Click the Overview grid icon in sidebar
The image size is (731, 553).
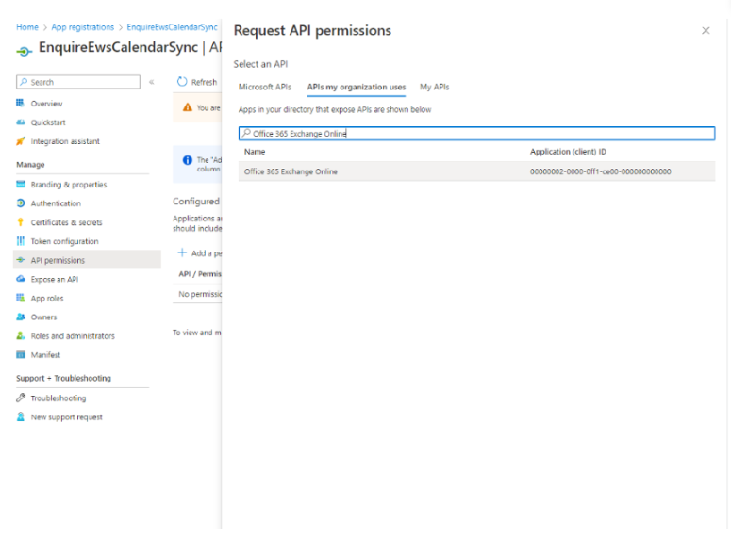(20, 103)
